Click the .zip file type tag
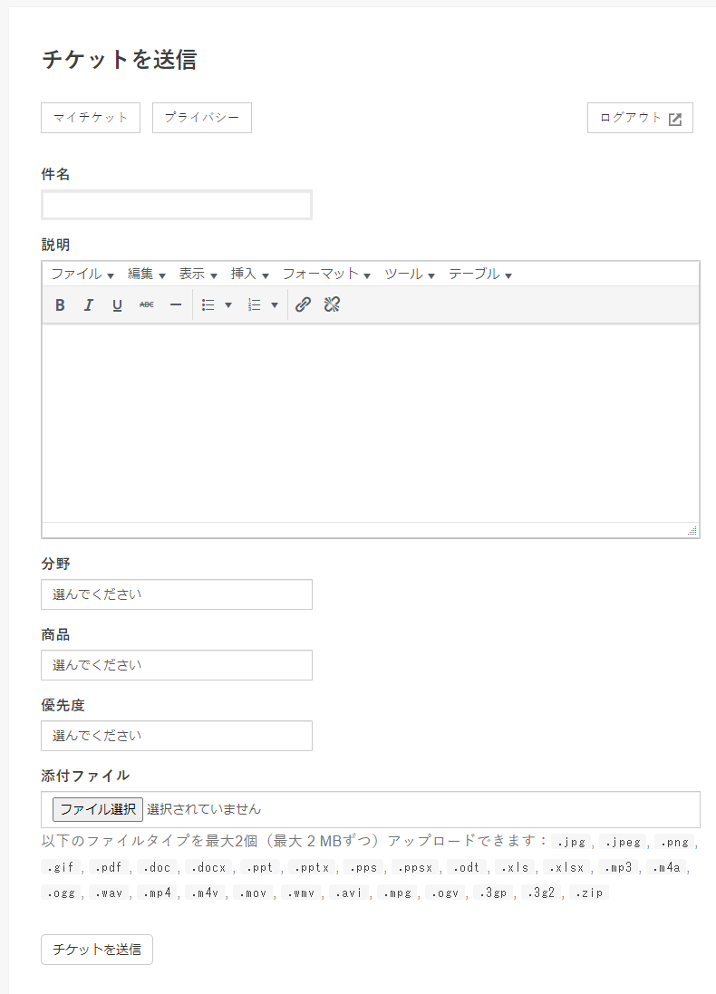This screenshot has height=994, width=716. tap(589, 893)
